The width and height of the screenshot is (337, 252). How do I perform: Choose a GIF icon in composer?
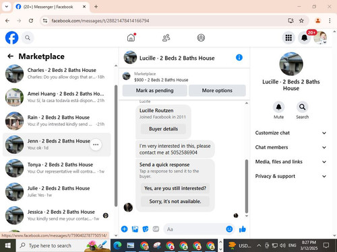tap(156, 229)
